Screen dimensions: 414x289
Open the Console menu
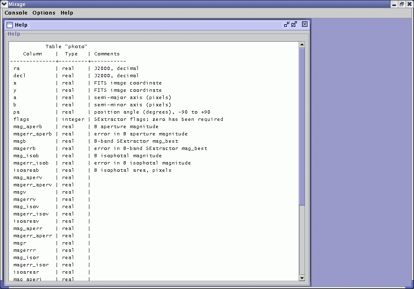(x=16, y=13)
